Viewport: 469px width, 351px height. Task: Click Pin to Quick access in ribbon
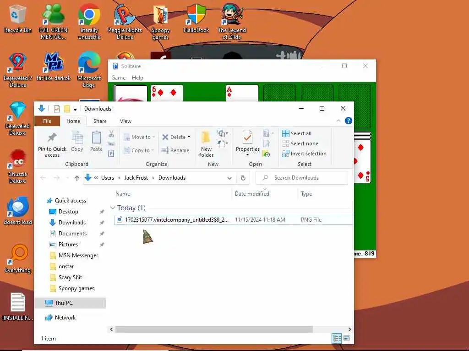pyautogui.click(x=52, y=145)
